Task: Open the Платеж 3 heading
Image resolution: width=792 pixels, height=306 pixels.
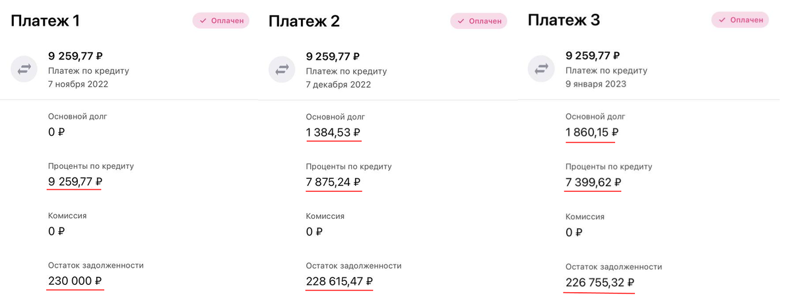Action: pyautogui.click(x=564, y=20)
